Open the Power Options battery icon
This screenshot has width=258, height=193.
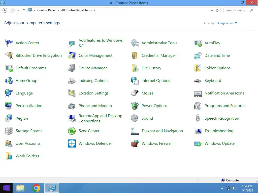click(135, 106)
